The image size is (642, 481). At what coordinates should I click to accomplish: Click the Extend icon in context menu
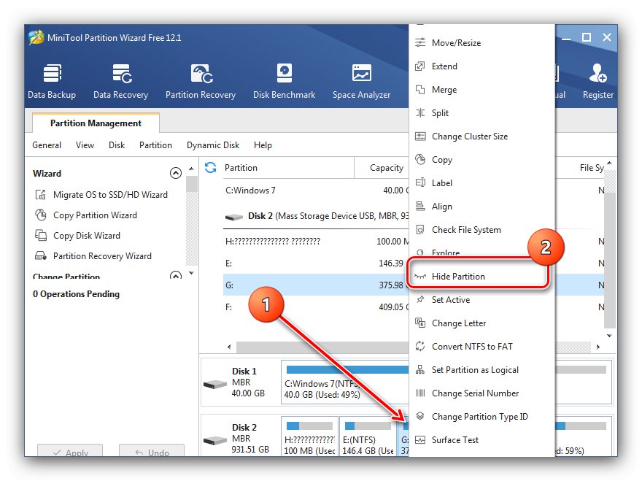point(420,66)
